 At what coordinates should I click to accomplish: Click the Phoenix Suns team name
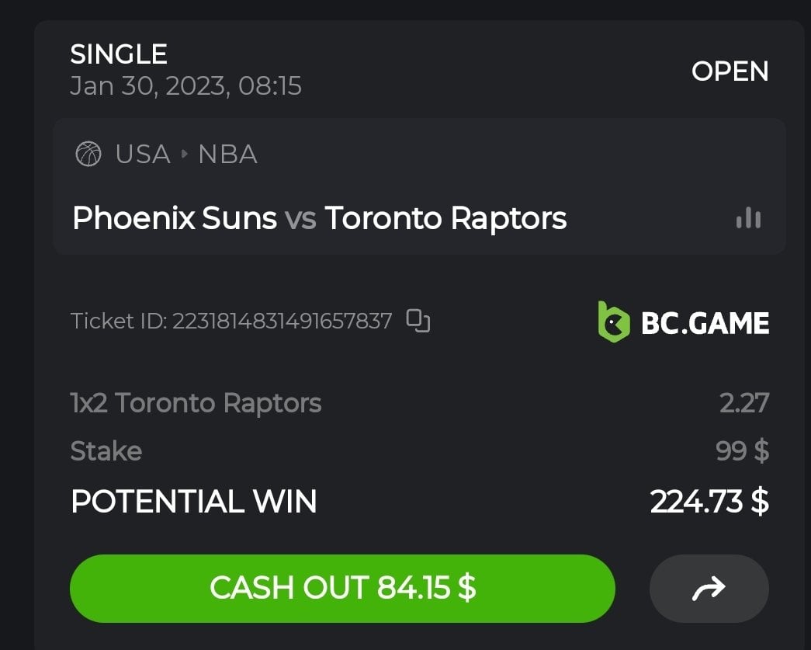[x=175, y=218]
